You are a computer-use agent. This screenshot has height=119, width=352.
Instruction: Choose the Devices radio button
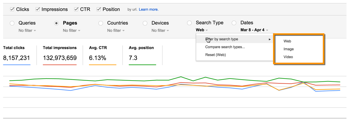tap(145, 23)
